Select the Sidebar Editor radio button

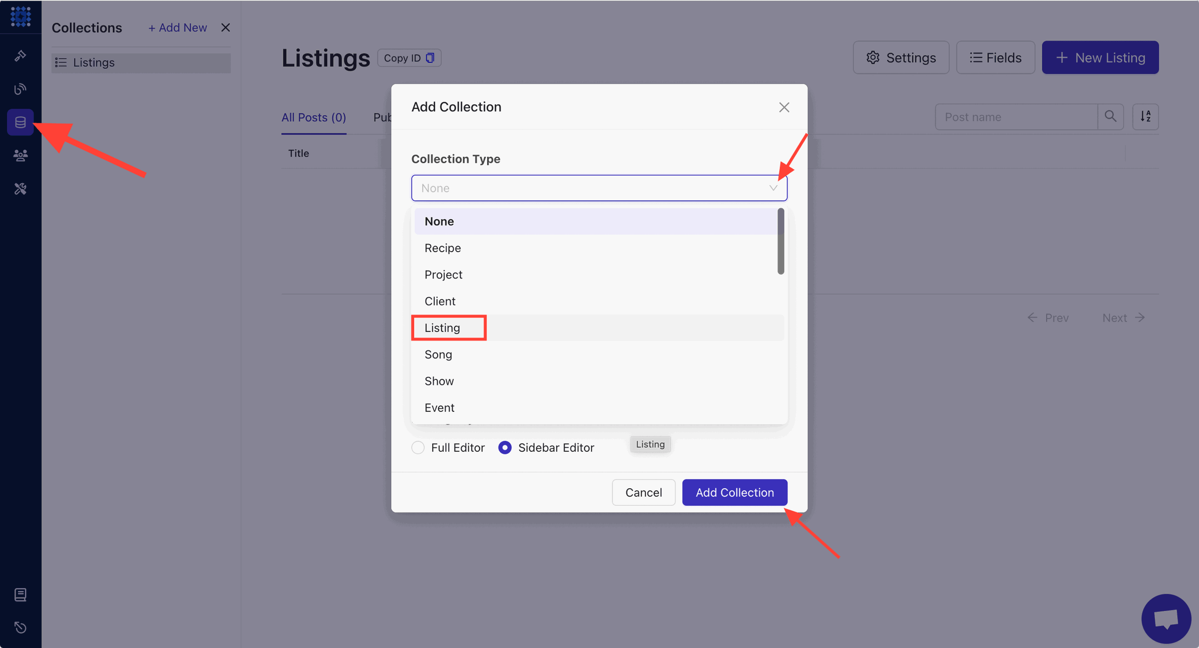(505, 448)
